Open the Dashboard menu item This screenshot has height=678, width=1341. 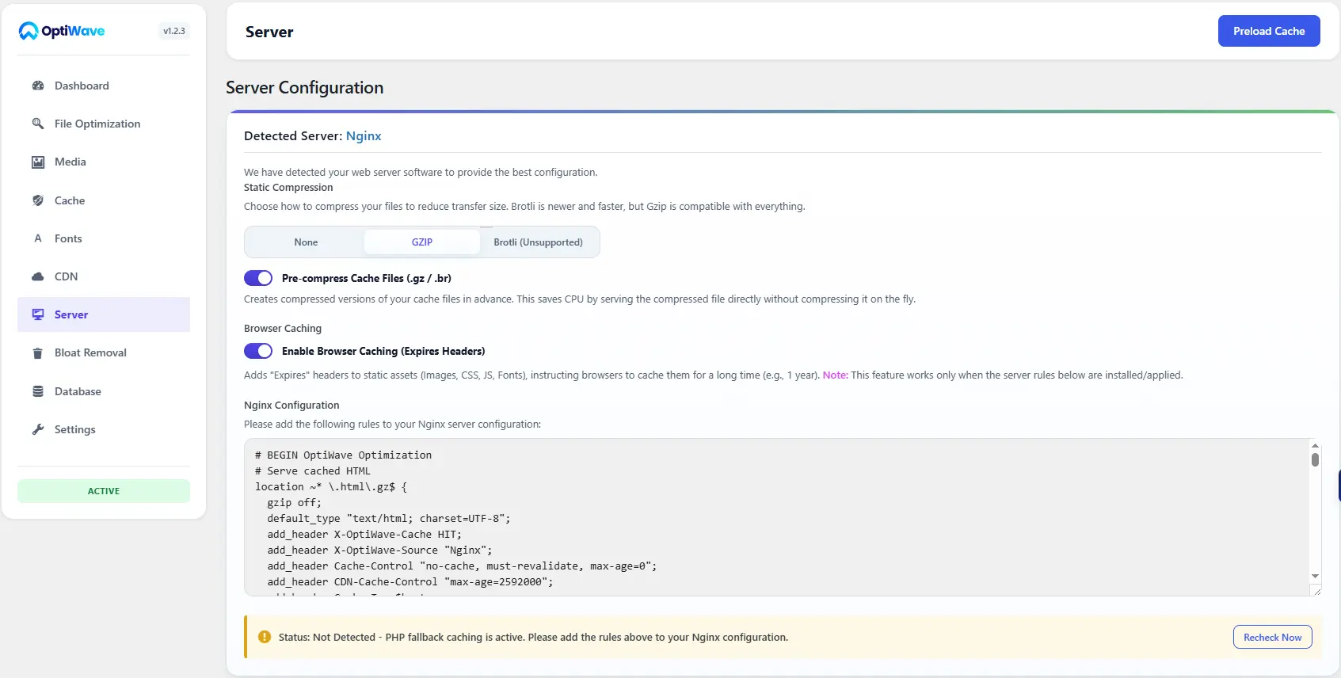point(104,86)
